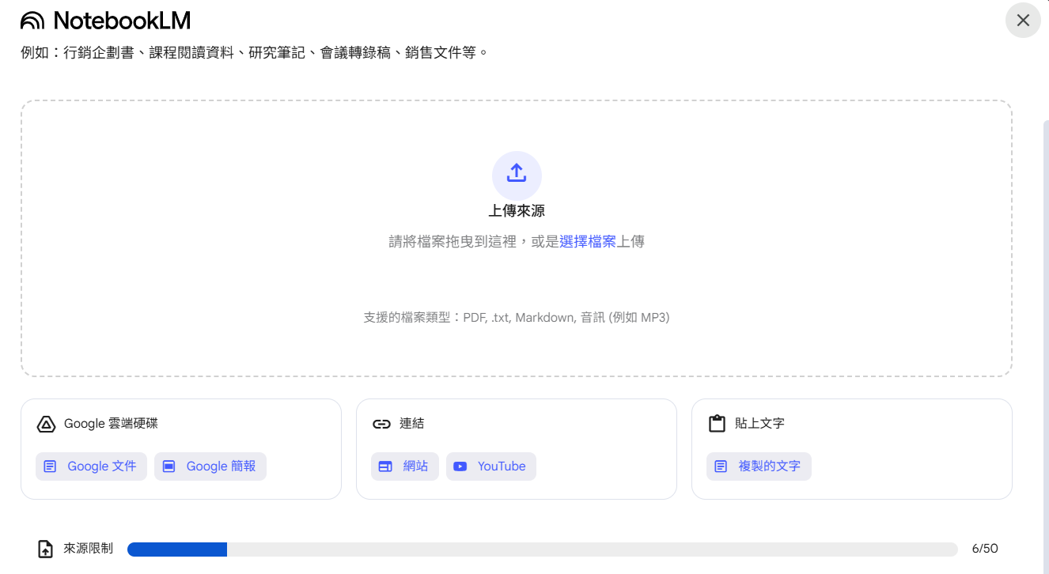1049x574 pixels.
Task: Click the NotebookLM title text
Action: click(x=122, y=21)
